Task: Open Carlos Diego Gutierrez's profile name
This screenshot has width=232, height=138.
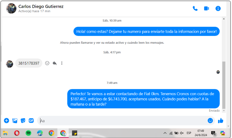Action: point(41,6)
